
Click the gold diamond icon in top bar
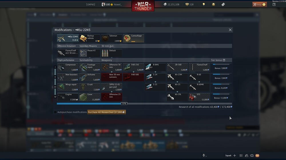(x=213, y=4)
